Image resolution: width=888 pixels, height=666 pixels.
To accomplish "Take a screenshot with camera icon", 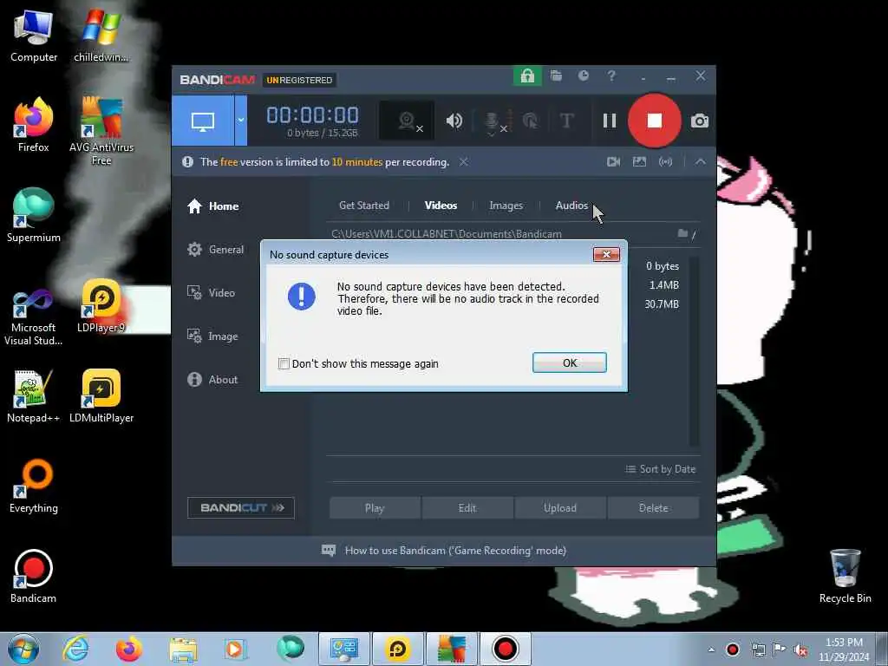I will coord(700,121).
